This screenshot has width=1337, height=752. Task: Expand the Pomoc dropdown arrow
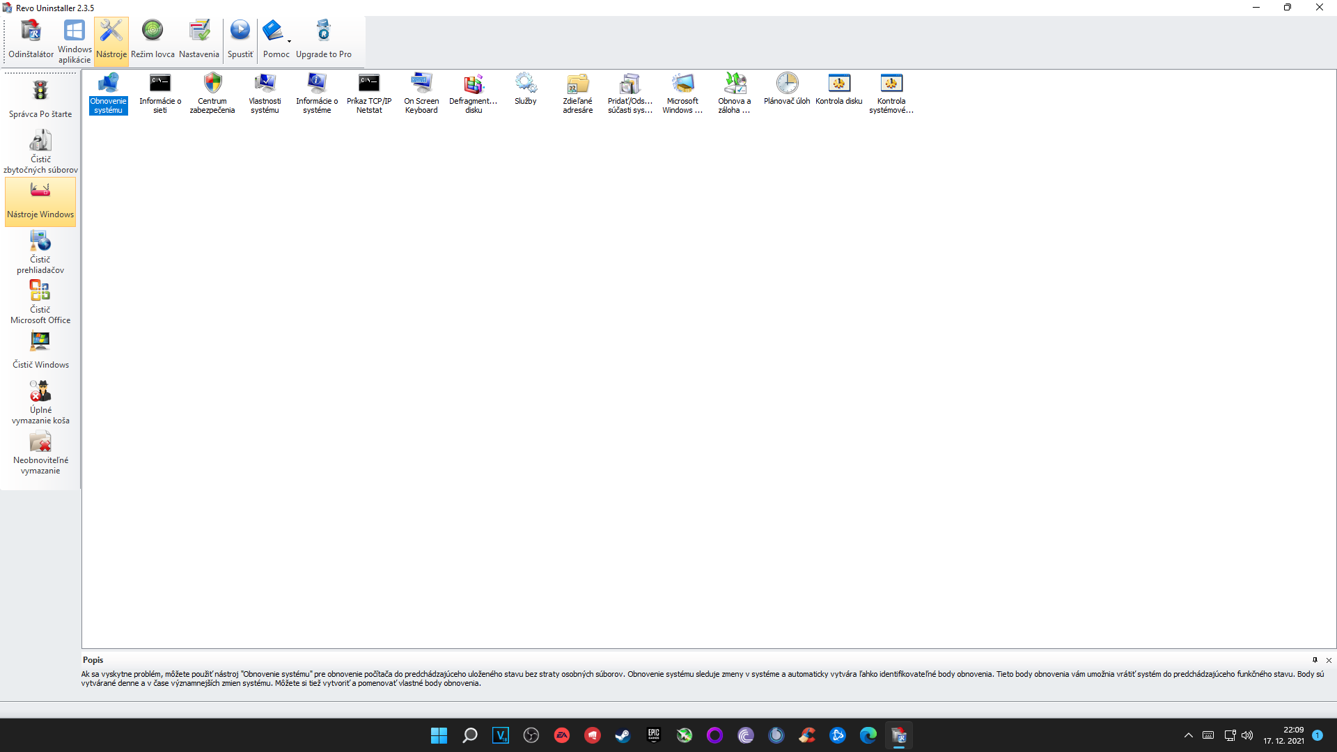(x=289, y=41)
